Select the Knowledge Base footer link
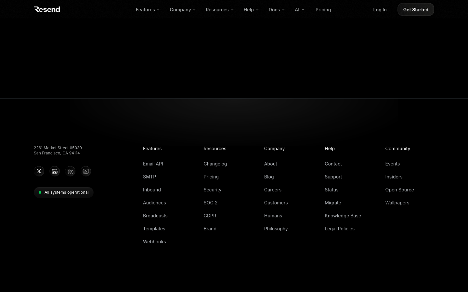The image size is (468, 292). coord(343,216)
